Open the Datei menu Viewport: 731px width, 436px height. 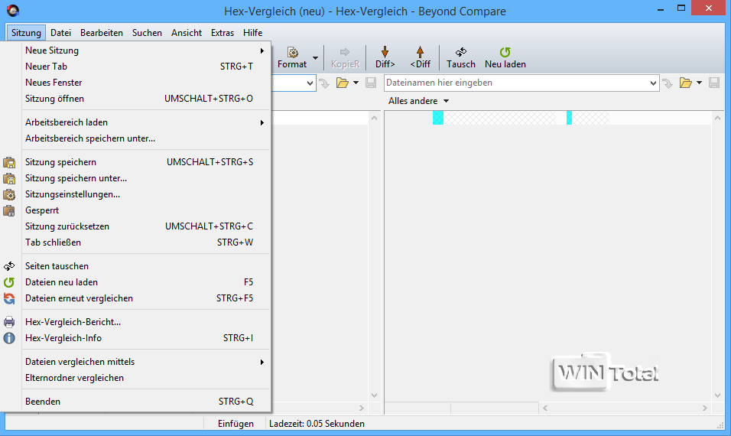[60, 33]
